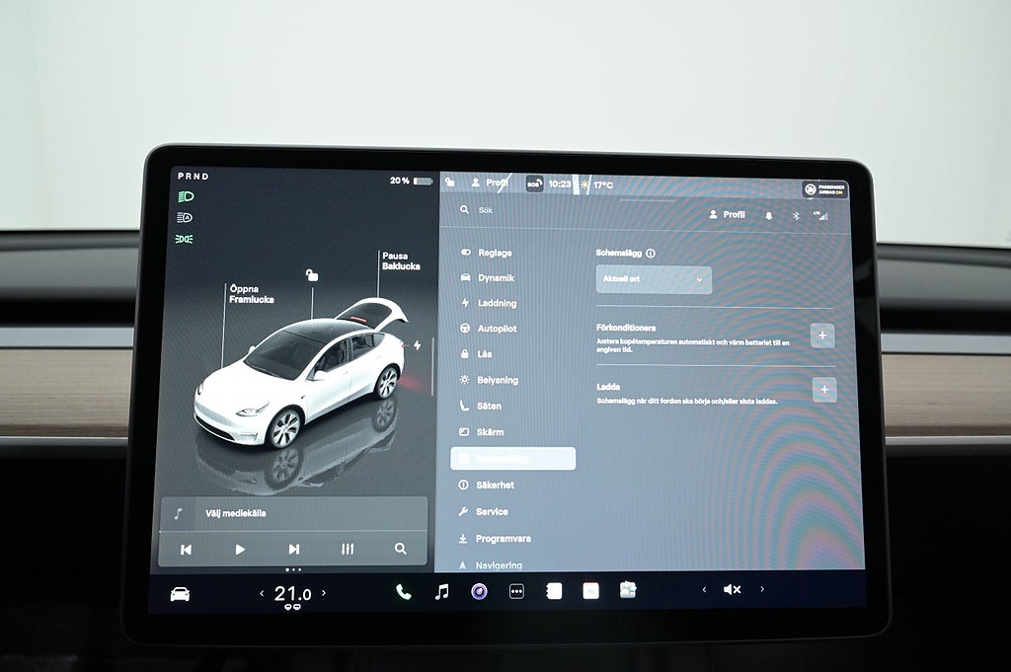Raise cabin temperature with right arrow
Viewport: 1011px width, 672px height.
tap(323, 593)
